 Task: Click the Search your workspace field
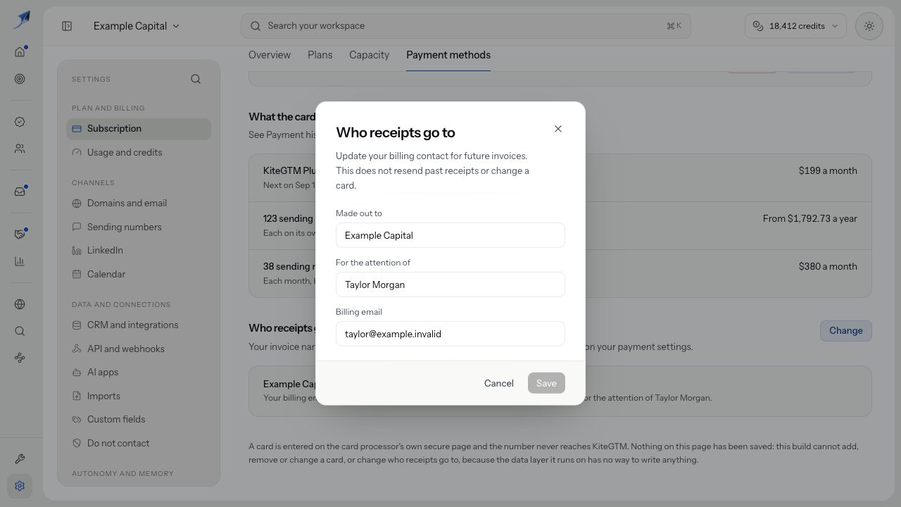[x=465, y=26]
